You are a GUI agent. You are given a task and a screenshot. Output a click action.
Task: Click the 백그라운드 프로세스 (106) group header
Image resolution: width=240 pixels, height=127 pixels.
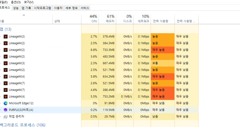(23, 125)
